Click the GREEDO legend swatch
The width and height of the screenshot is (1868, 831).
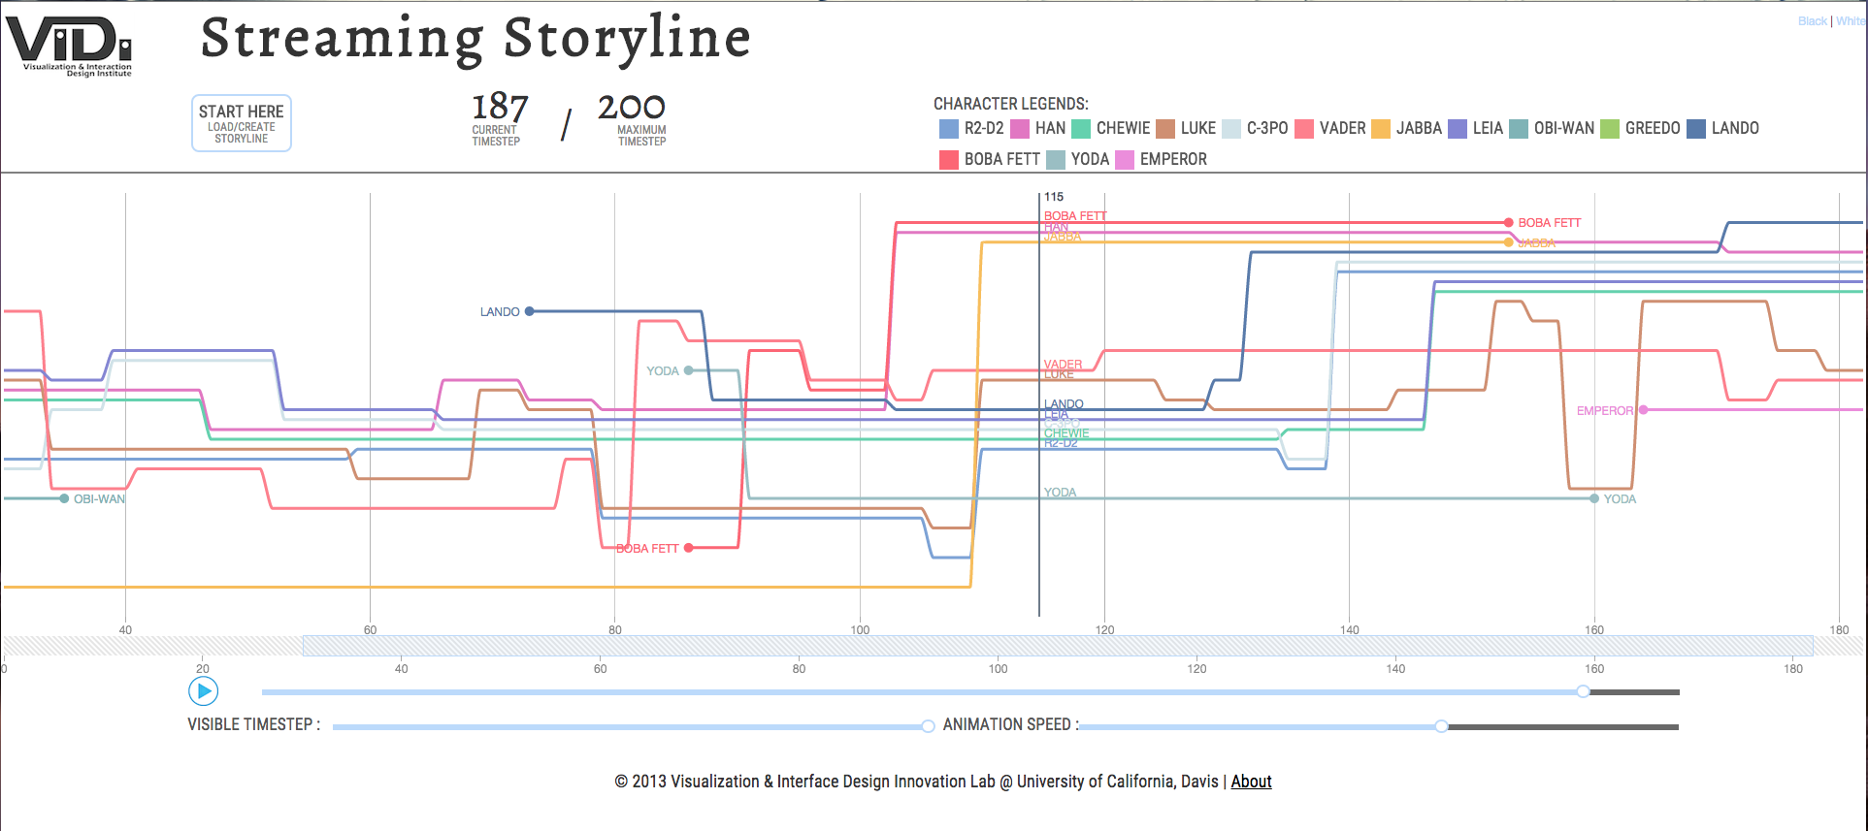[x=1610, y=129]
